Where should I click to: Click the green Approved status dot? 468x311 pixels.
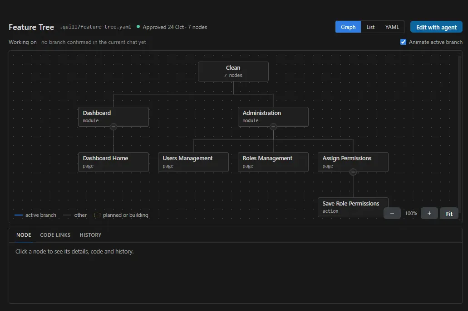(x=138, y=27)
